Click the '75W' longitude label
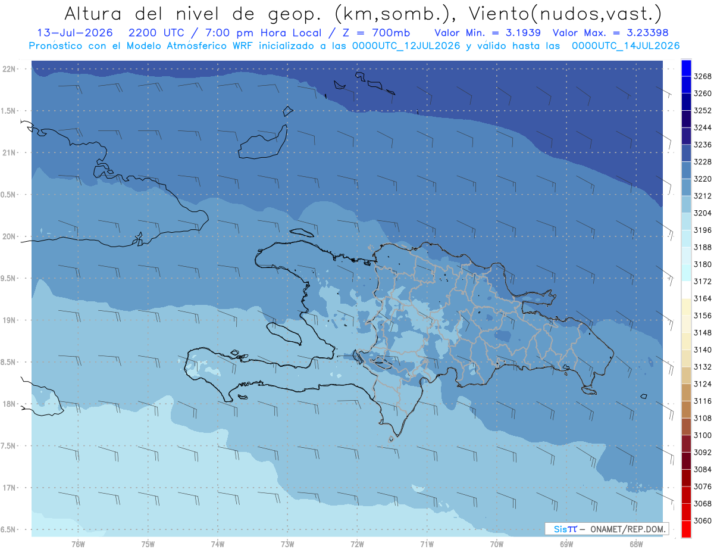 [x=148, y=544]
